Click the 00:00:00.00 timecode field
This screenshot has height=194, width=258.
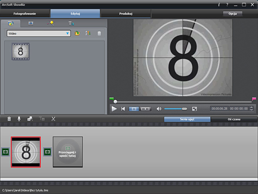239,108
